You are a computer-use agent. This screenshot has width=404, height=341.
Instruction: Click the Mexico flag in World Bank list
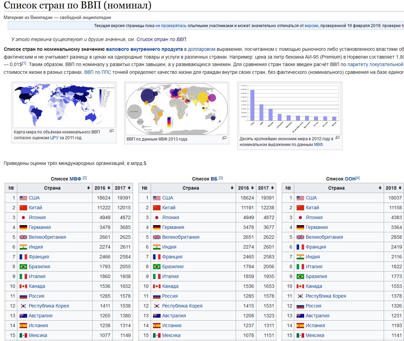click(x=157, y=335)
